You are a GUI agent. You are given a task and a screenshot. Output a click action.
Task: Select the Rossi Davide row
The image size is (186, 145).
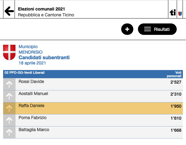click(93, 84)
